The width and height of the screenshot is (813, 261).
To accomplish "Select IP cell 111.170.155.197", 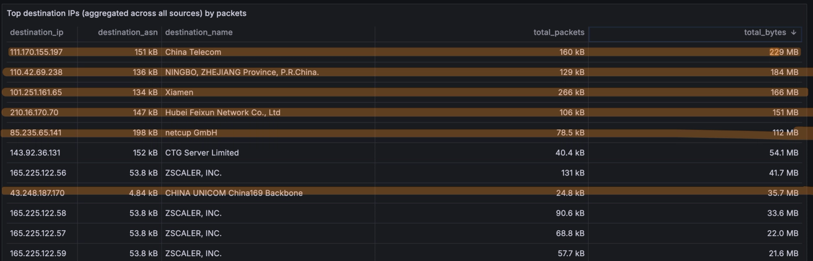I will (x=36, y=52).
